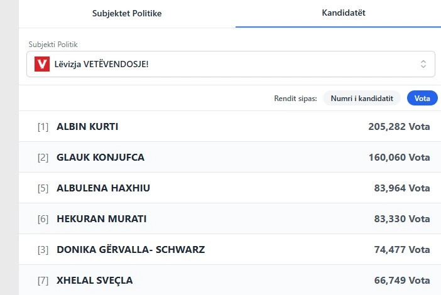Sort by Numri i kandidatit
This screenshot has width=441, height=295.
click(x=362, y=99)
